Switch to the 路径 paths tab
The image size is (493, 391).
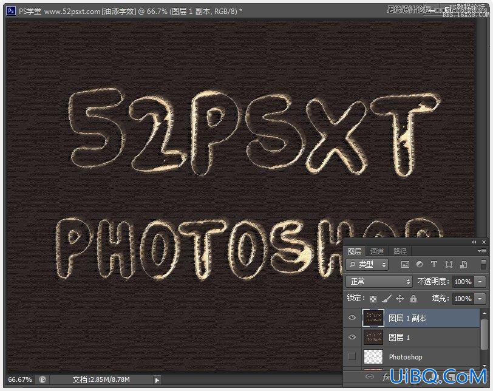[400, 251]
